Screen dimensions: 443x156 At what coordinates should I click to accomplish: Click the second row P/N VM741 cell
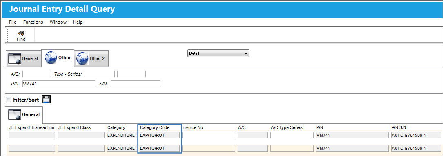point(352,148)
